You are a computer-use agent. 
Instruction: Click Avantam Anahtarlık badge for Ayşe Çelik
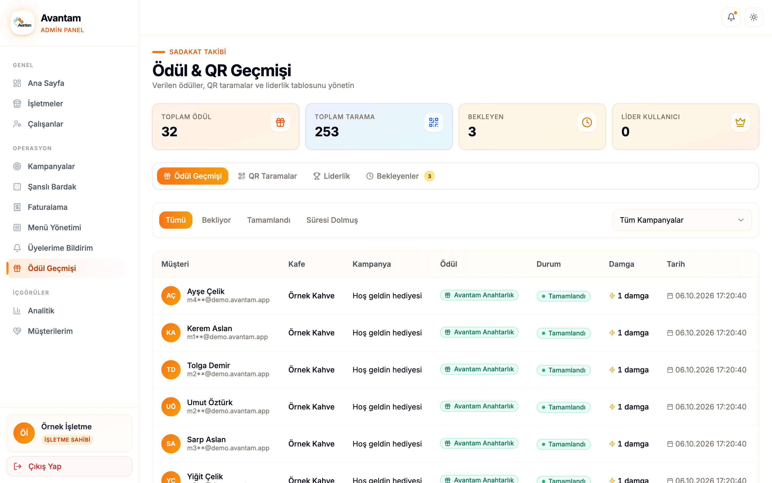pyautogui.click(x=479, y=295)
